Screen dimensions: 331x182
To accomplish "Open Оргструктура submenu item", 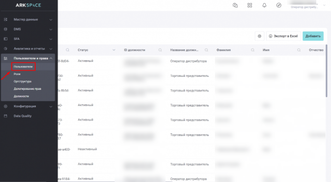I will click(23, 82).
